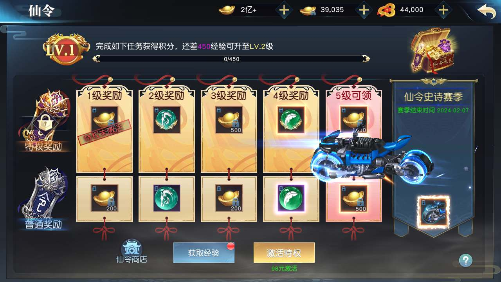Image resolution: width=501 pixels, height=282 pixels.
Task: Click plus button beside 39,035
Action: [364, 10]
